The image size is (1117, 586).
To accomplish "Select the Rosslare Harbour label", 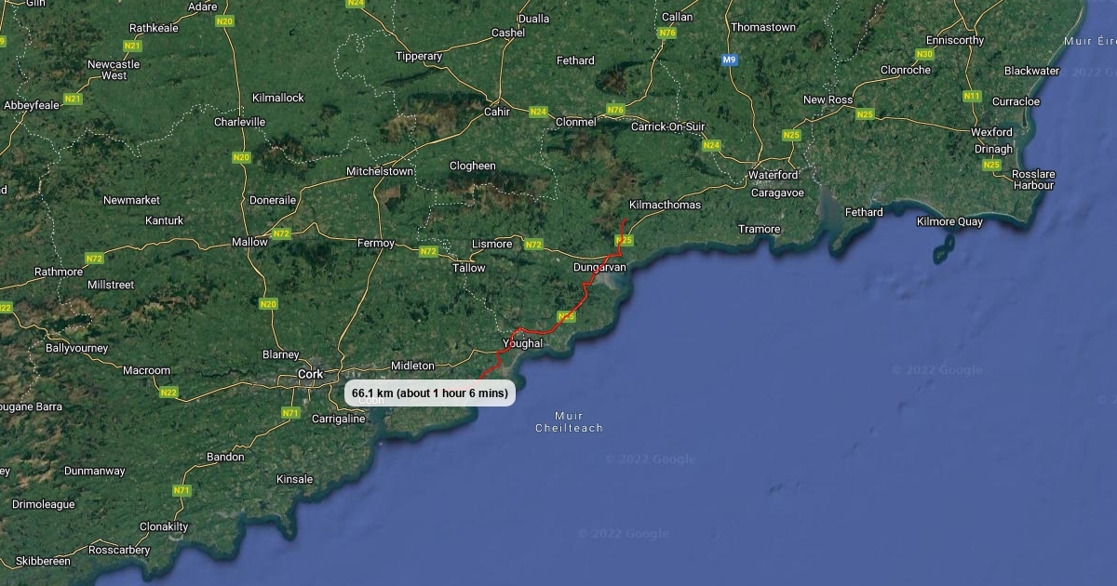I will pyautogui.click(x=1033, y=180).
